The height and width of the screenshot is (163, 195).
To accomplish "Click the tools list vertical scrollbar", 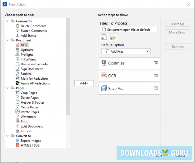I will coord(68,67).
